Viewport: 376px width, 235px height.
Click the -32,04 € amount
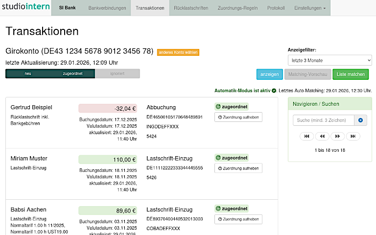pos(108,108)
